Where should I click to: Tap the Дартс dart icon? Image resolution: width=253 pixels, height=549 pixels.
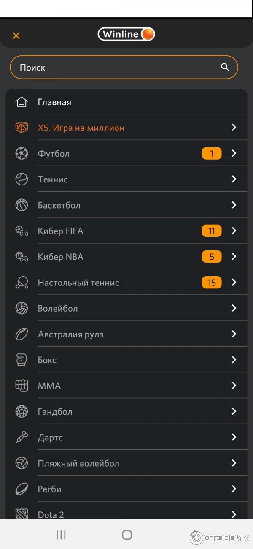tap(22, 438)
